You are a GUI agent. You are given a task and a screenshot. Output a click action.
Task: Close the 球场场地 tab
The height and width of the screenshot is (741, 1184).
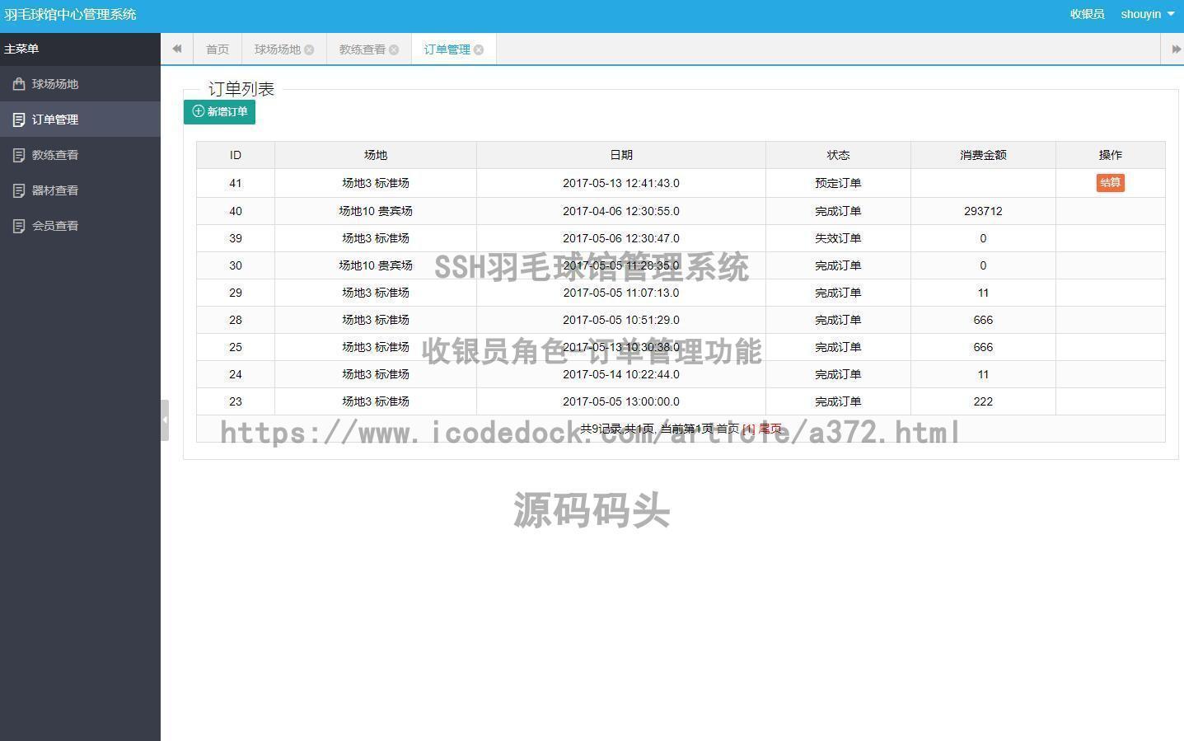click(x=310, y=49)
